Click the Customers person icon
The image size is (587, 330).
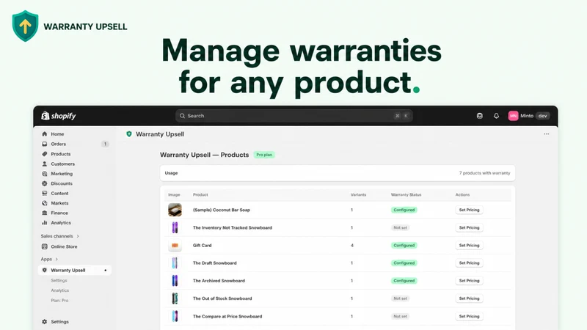[x=45, y=164]
